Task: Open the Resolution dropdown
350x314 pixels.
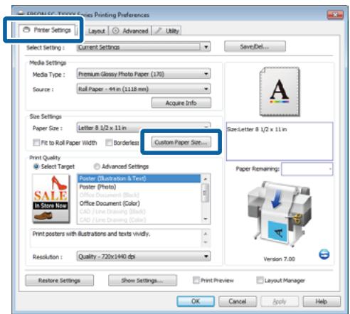Action: point(144,256)
